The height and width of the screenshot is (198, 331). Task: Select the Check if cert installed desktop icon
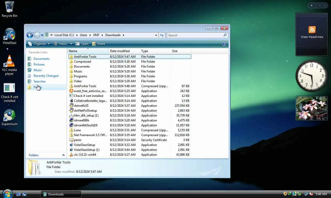[10, 93]
